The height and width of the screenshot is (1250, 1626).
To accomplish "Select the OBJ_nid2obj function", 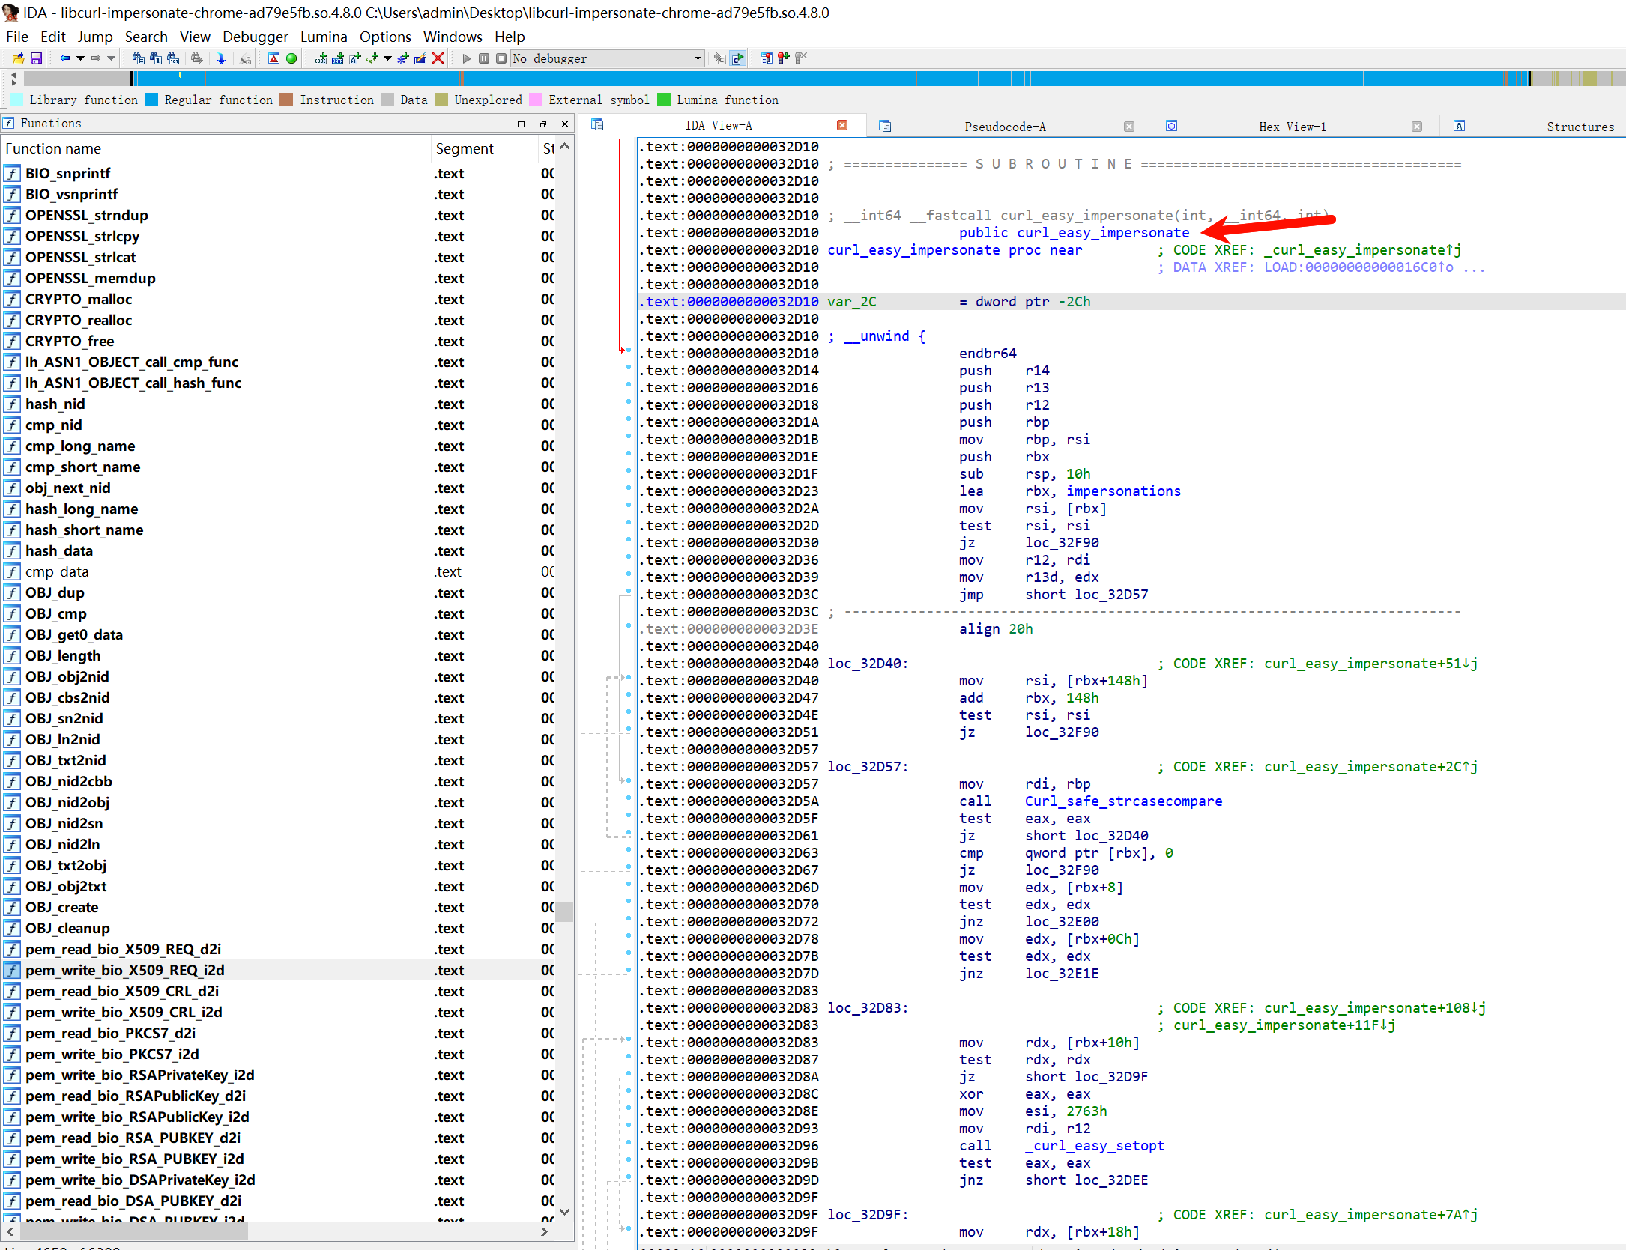I will pos(67,802).
